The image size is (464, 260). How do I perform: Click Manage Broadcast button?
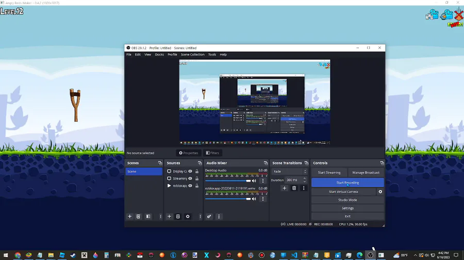click(366, 173)
